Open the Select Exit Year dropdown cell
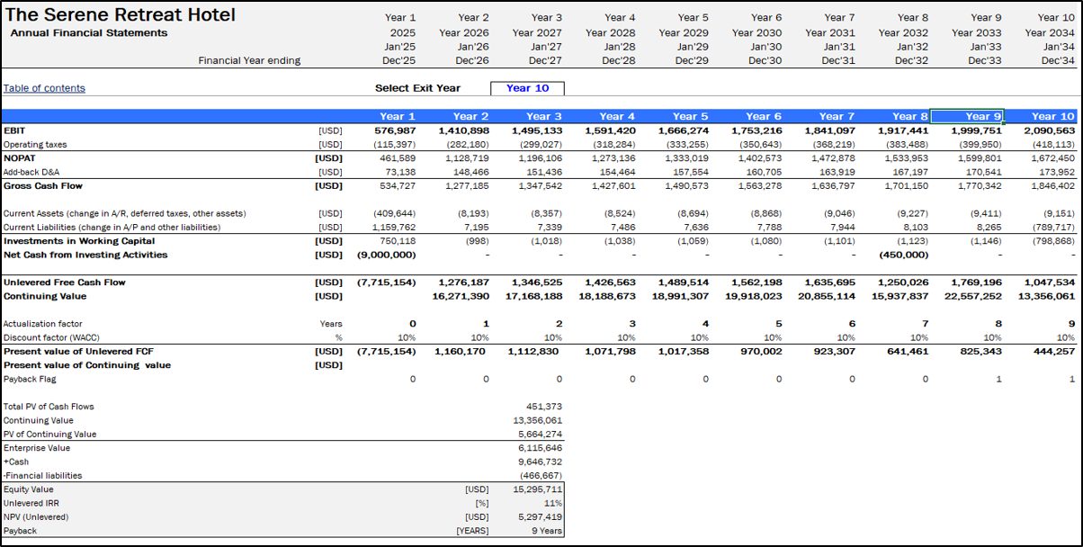1083x547 pixels. pyautogui.click(x=527, y=88)
